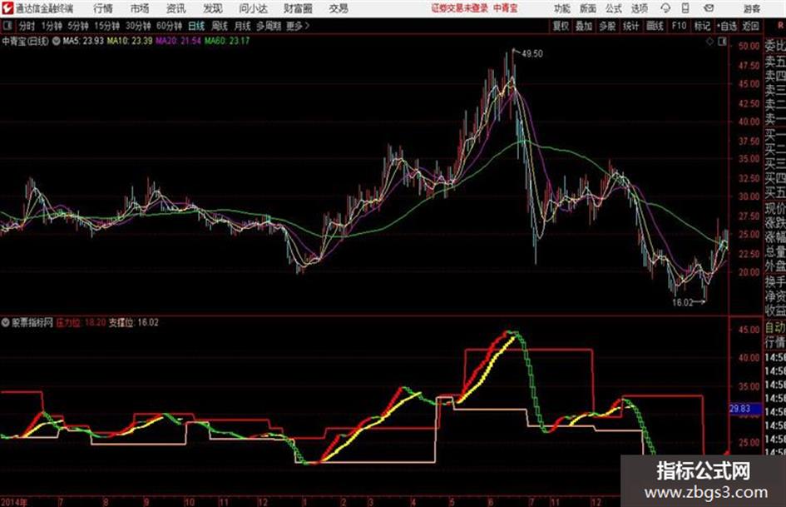Open the 财富圈 menu

[298, 8]
